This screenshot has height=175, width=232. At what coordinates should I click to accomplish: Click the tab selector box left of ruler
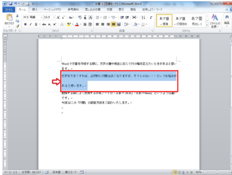tap(5, 36)
